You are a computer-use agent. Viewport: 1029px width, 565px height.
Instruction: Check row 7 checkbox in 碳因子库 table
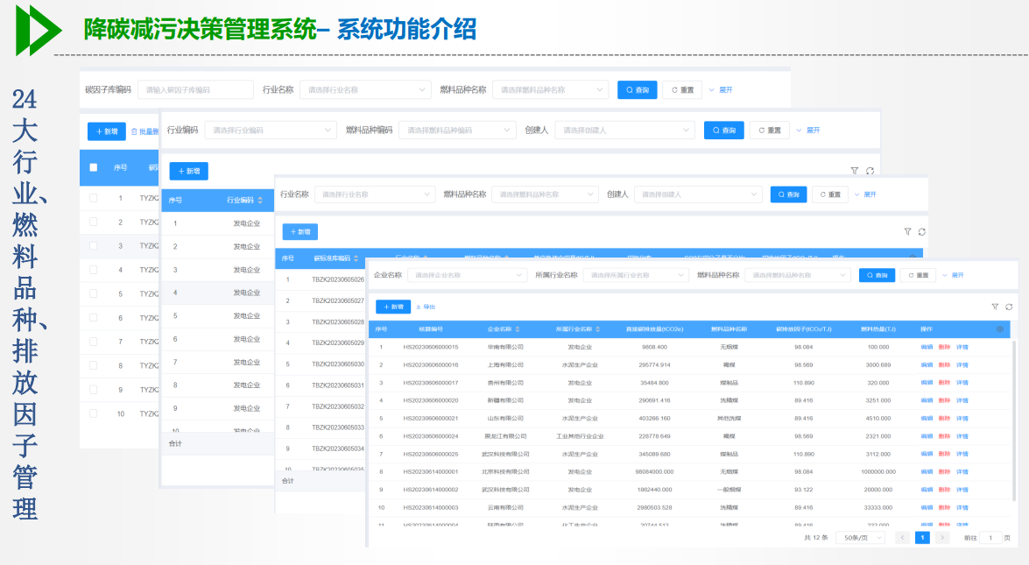(93, 342)
